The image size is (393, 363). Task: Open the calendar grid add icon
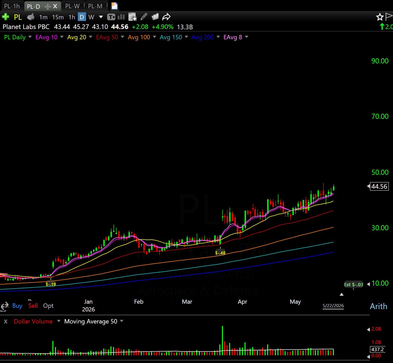pyautogui.click(x=133, y=17)
